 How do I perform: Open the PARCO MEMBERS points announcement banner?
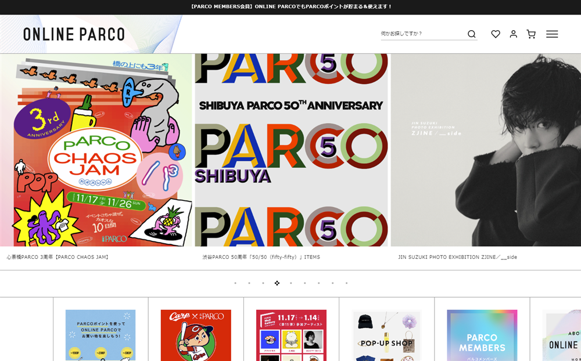(x=290, y=6)
